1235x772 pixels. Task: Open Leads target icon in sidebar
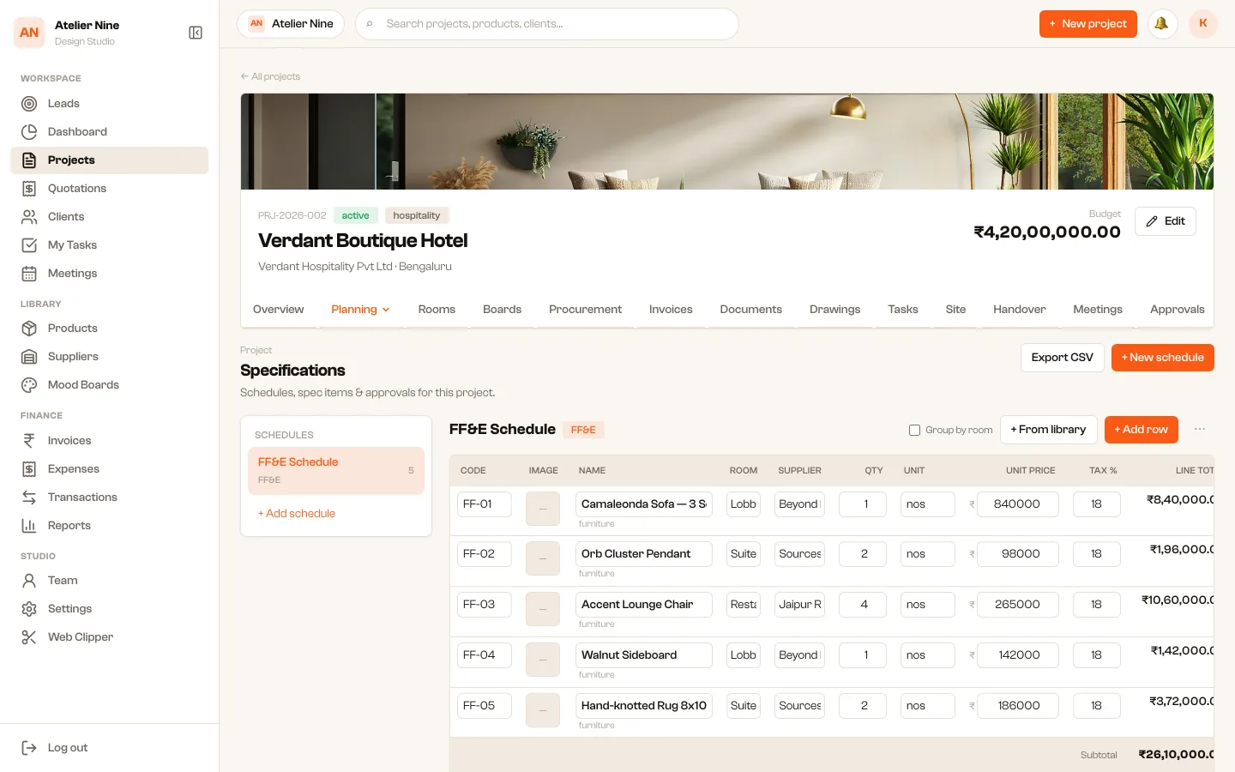click(x=29, y=104)
